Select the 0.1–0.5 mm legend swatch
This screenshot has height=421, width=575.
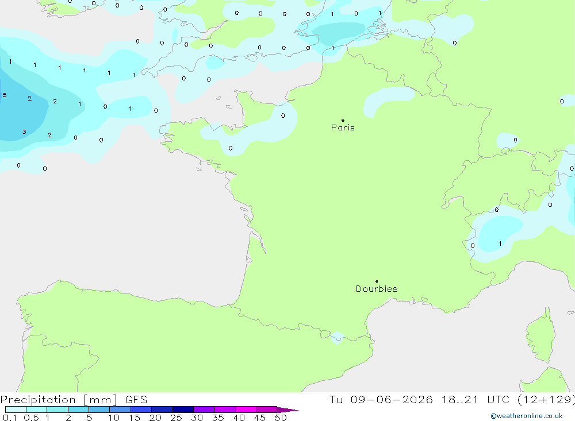tap(16, 410)
